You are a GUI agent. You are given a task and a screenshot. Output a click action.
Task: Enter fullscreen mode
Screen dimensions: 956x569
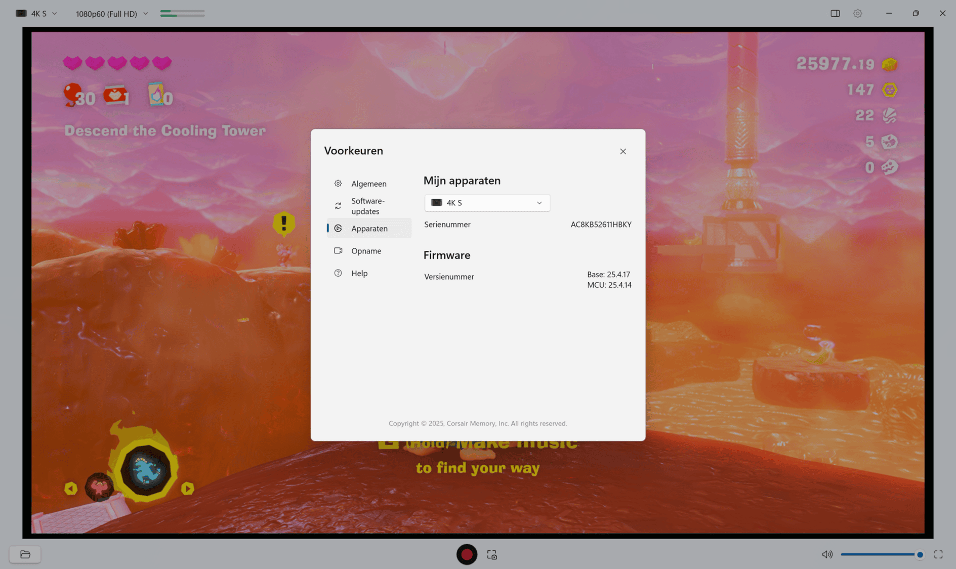pos(938,554)
